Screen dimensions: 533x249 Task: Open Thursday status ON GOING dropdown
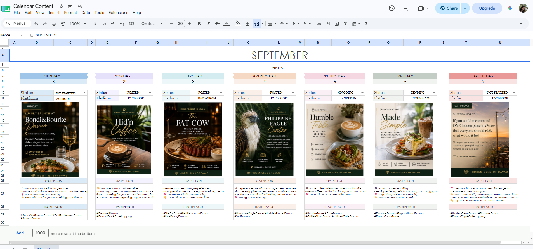pos(362,93)
